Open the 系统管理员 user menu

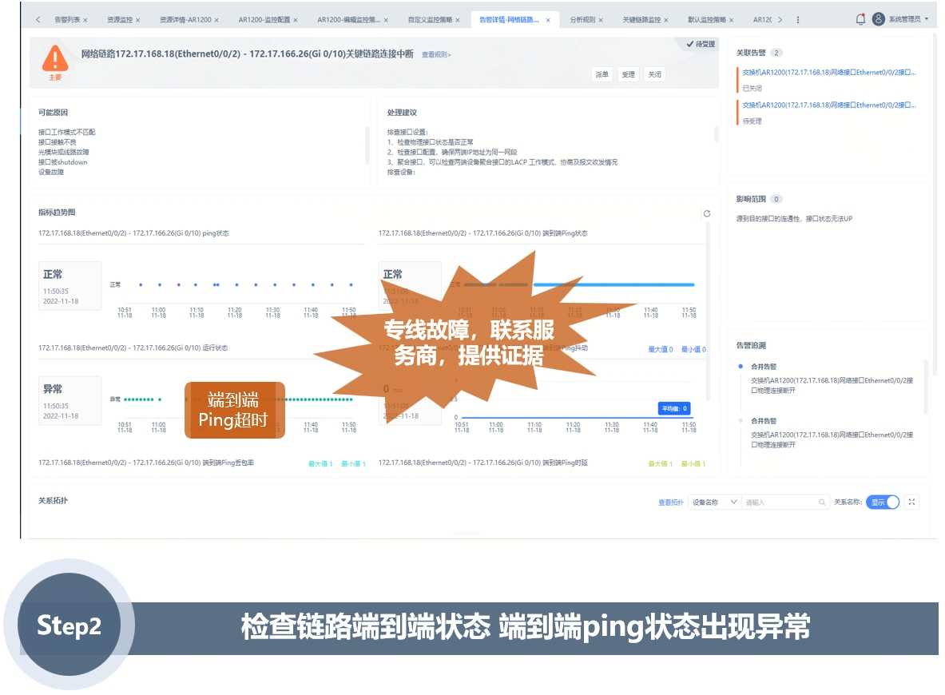click(x=909, y=19)
